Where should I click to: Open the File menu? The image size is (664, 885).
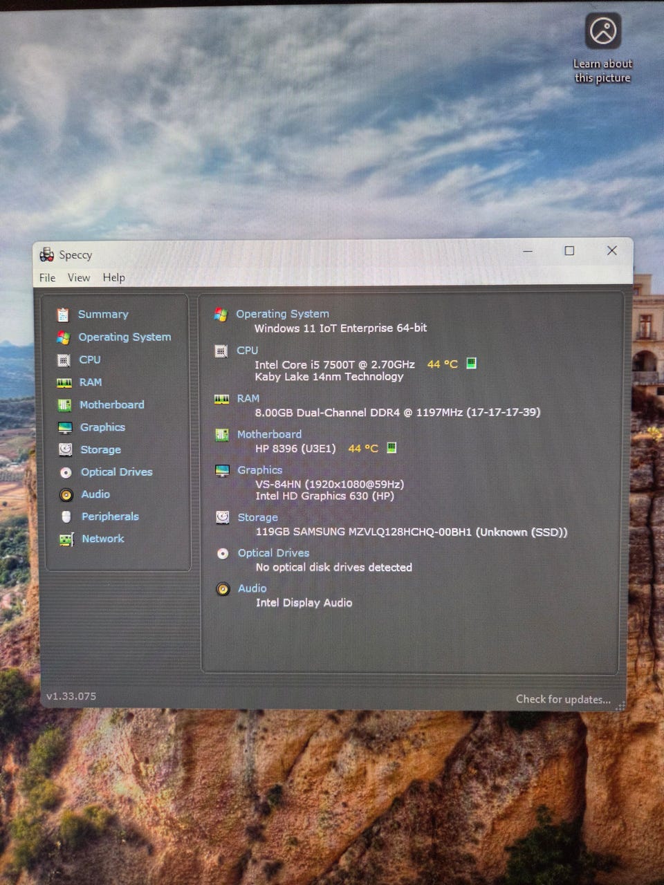pos(48,277)
